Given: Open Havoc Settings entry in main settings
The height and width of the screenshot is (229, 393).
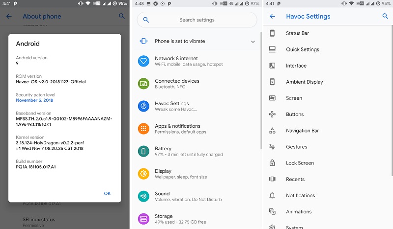Looking at the screenshot, I should 197,106.
